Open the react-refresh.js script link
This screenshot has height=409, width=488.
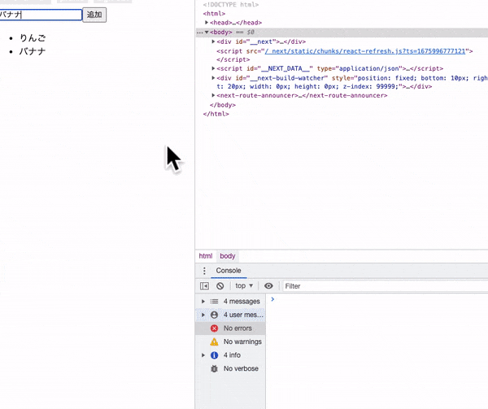pyautogui.click(x=364, y=51)
